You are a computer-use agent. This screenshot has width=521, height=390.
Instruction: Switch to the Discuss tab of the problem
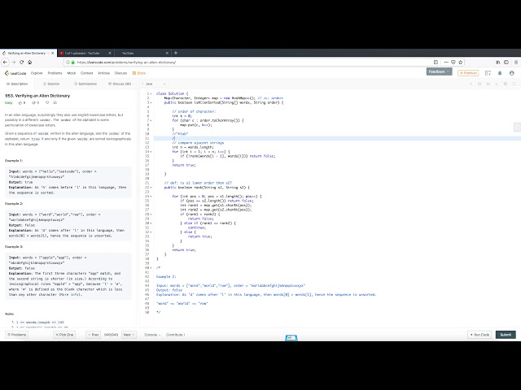click(x=120, y=84)
